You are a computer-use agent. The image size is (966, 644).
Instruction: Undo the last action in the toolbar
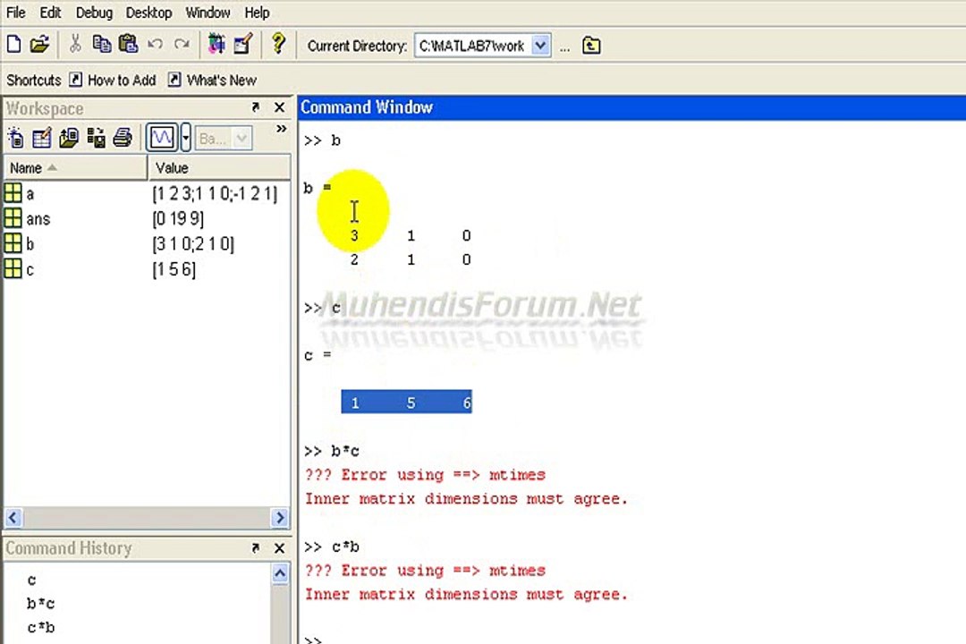tap(155, 45)
